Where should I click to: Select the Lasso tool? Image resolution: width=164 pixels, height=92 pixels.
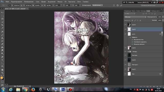point(2,19)
